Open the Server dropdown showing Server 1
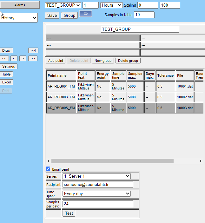 (96, 176)
